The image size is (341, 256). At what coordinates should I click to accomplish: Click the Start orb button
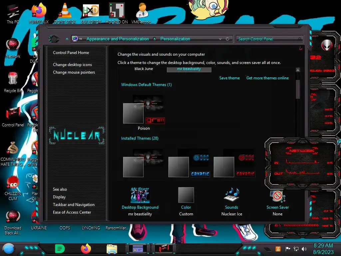click(8, 249)
